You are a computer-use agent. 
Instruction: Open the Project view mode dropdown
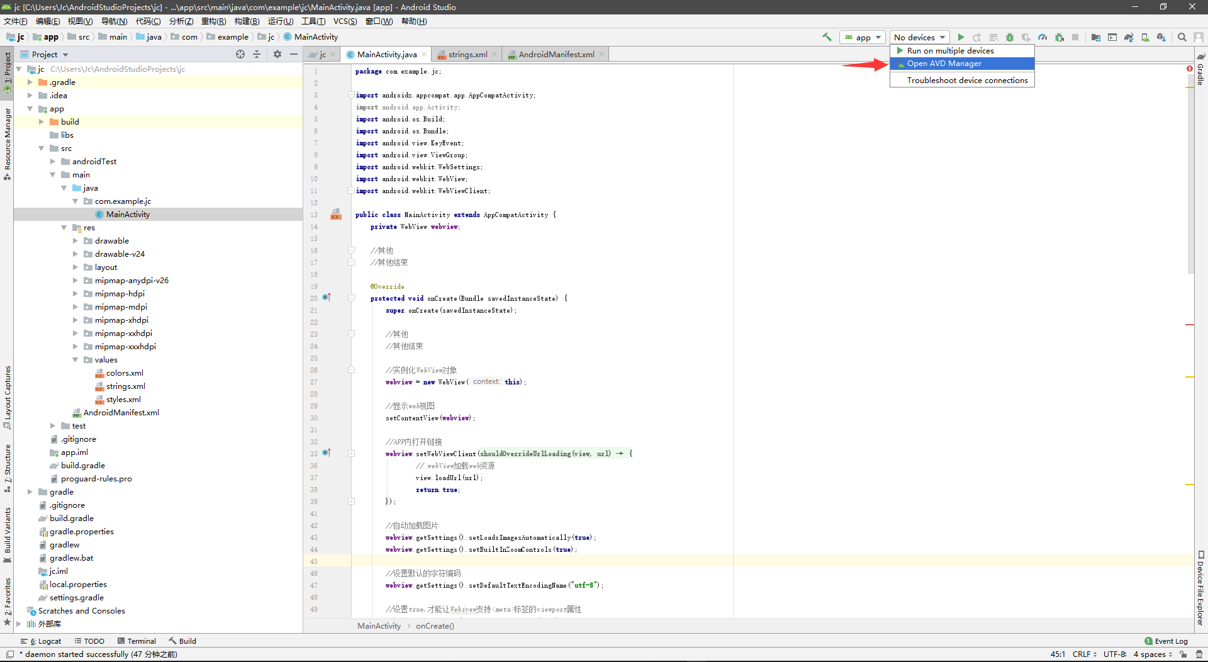(44, 54)
